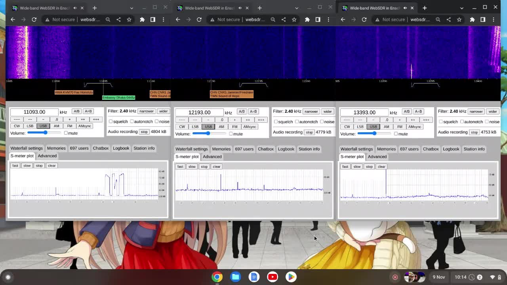The image size is (507, 285).
Task: Reload the page in the right browser window
Action: [364, 19]
